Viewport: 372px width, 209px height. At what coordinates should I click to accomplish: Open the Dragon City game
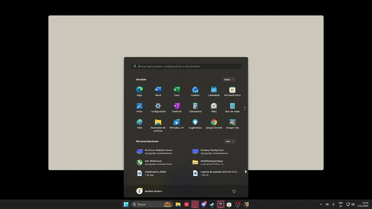(x=233, y=124)
